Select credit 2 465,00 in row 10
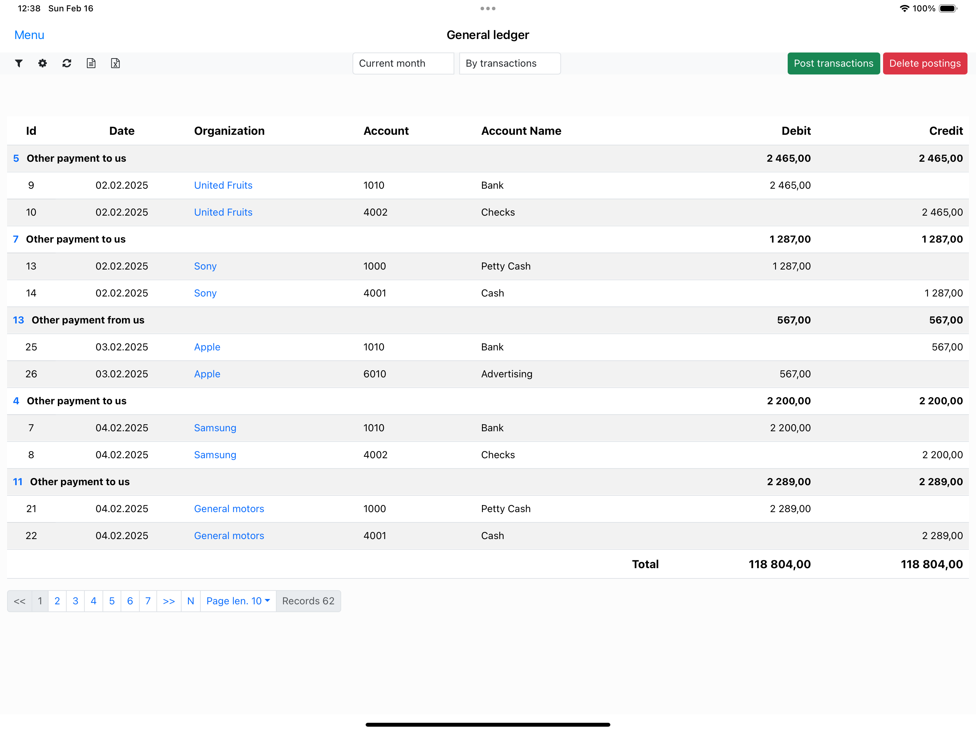The image size is (976, 732). tap(942, 212)
